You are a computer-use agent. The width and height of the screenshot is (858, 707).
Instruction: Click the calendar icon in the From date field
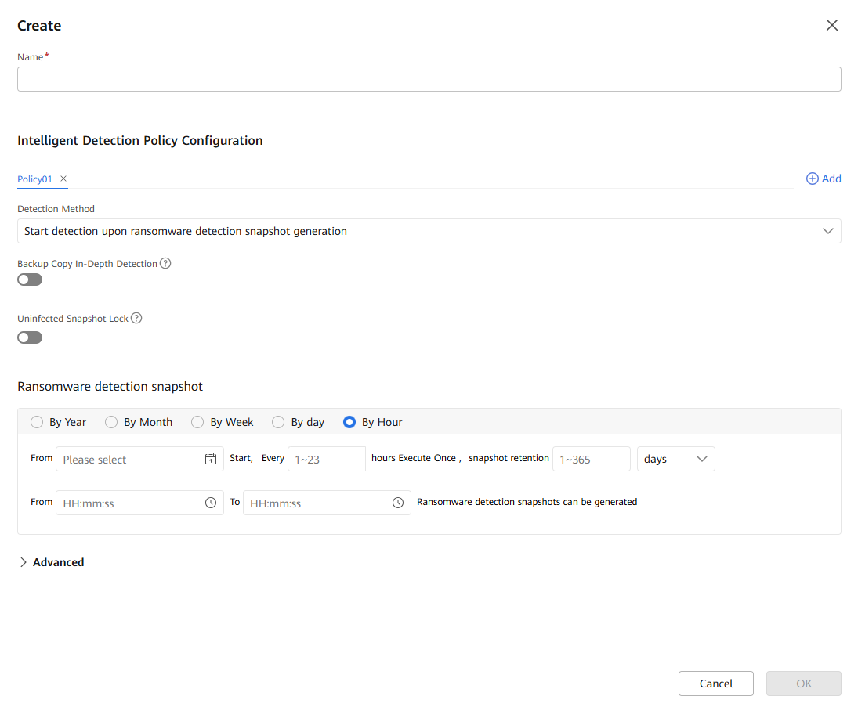pyautogui.click(x=210, y=460)
